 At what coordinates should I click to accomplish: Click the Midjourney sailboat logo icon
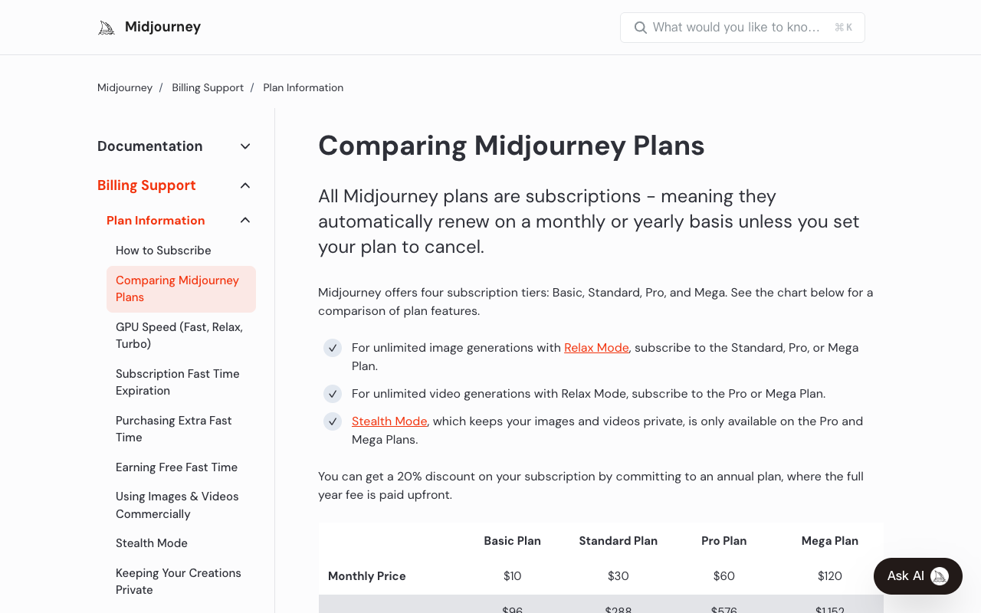(107, 28)
